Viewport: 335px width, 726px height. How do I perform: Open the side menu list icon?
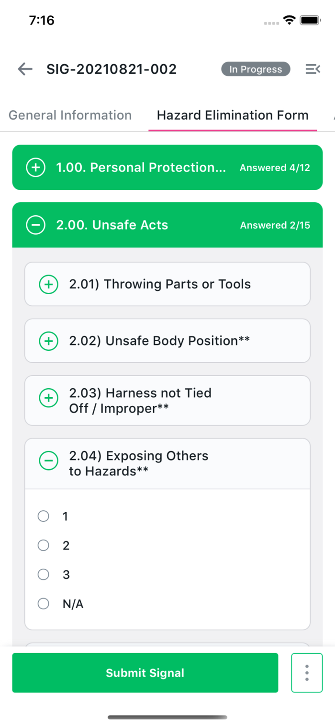pos(313,69)
